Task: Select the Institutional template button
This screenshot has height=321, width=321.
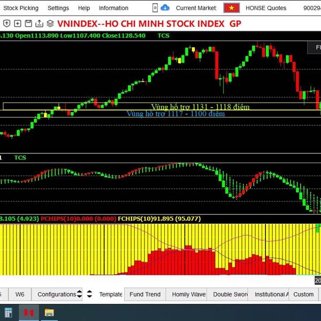Action: (x=269, y=294)
